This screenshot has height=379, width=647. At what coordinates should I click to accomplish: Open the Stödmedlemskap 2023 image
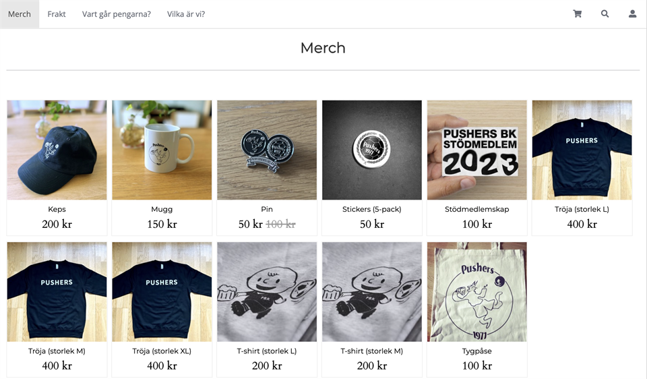pyautogui.click(x=477, y=150)
